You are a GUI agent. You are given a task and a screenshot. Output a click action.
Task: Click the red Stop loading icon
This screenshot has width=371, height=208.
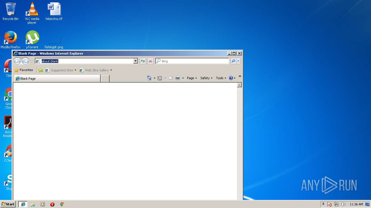tap(150, 61)
